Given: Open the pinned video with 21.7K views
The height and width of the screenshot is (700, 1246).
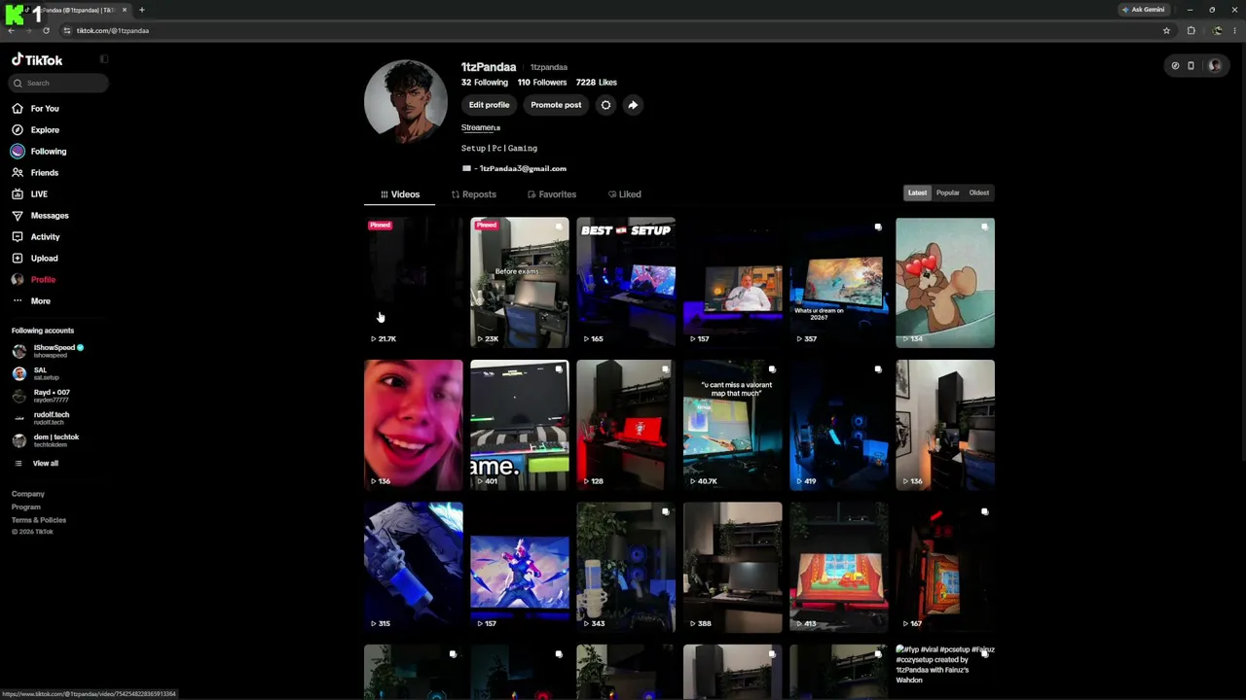Looking at the screenshot, I should click(x=414, y=282).
